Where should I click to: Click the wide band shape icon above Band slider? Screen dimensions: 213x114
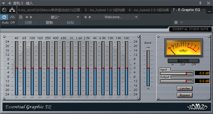[148, 48]
